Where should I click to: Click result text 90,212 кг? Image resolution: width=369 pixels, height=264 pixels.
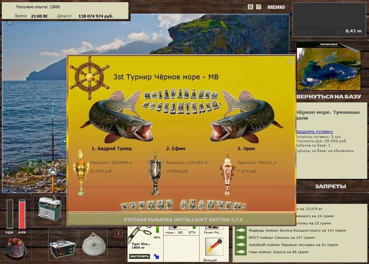coord(257,163)
